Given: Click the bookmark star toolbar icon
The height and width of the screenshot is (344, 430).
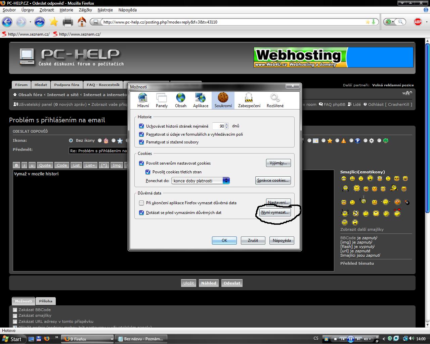Looking at the screenshot, I should (54, 22).
